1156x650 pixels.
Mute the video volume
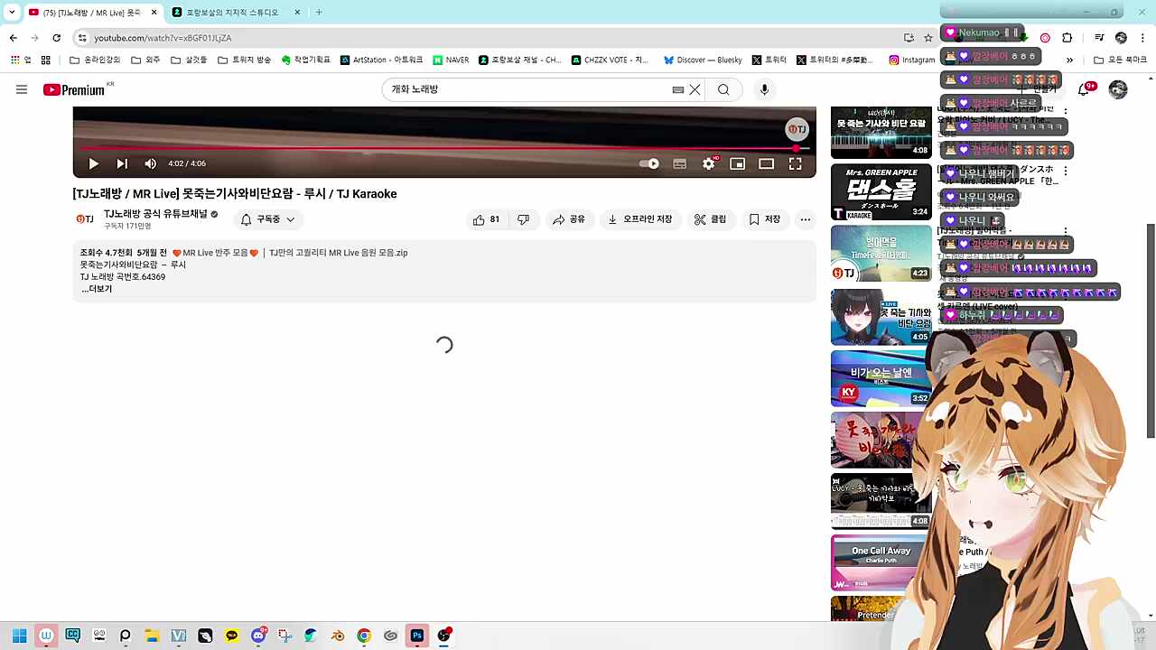[150, 163]
